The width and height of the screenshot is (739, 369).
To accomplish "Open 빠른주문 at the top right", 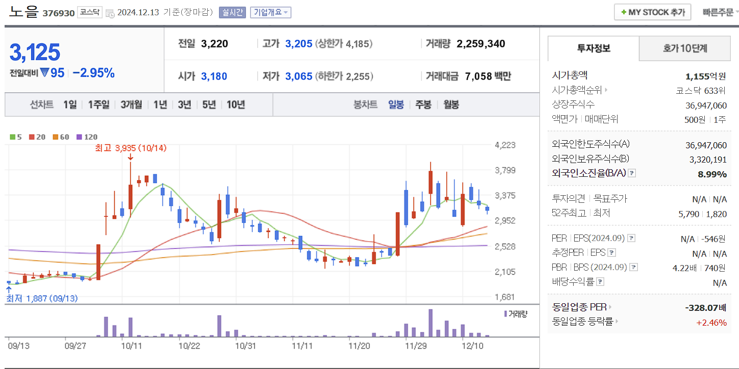I will pyautogui.click(x=717, y=12).
